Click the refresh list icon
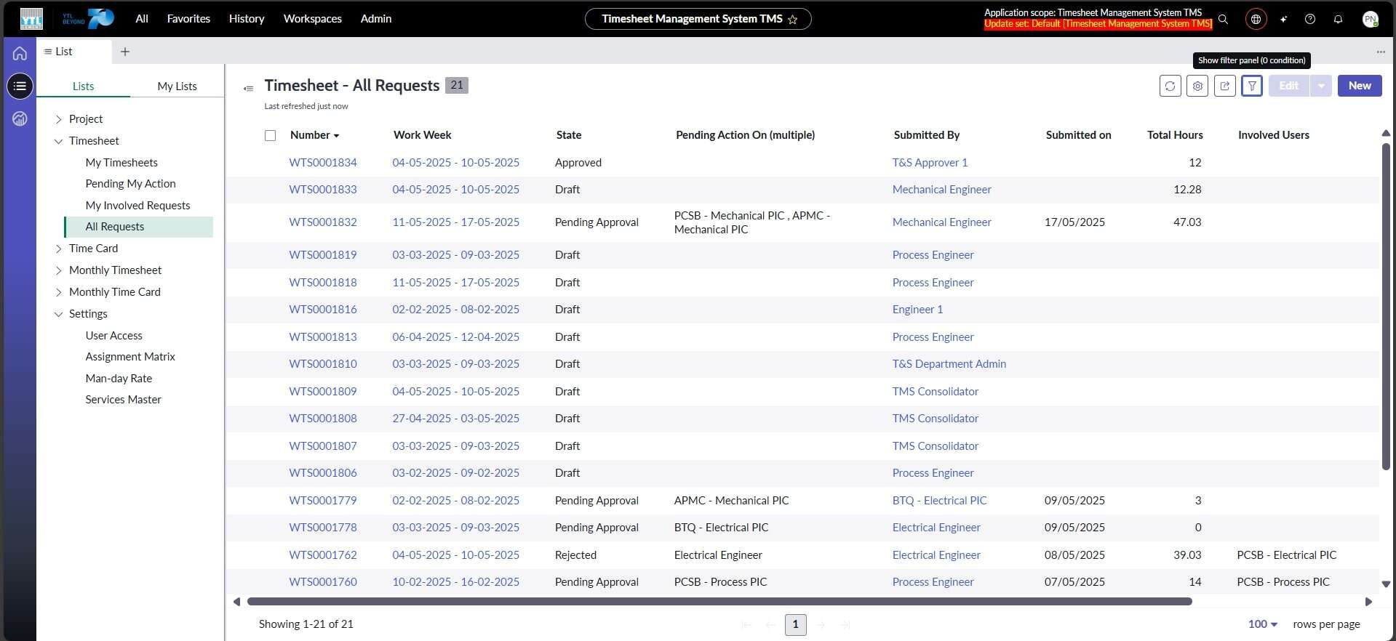The image size is (1396, 641). [1170, 86]
